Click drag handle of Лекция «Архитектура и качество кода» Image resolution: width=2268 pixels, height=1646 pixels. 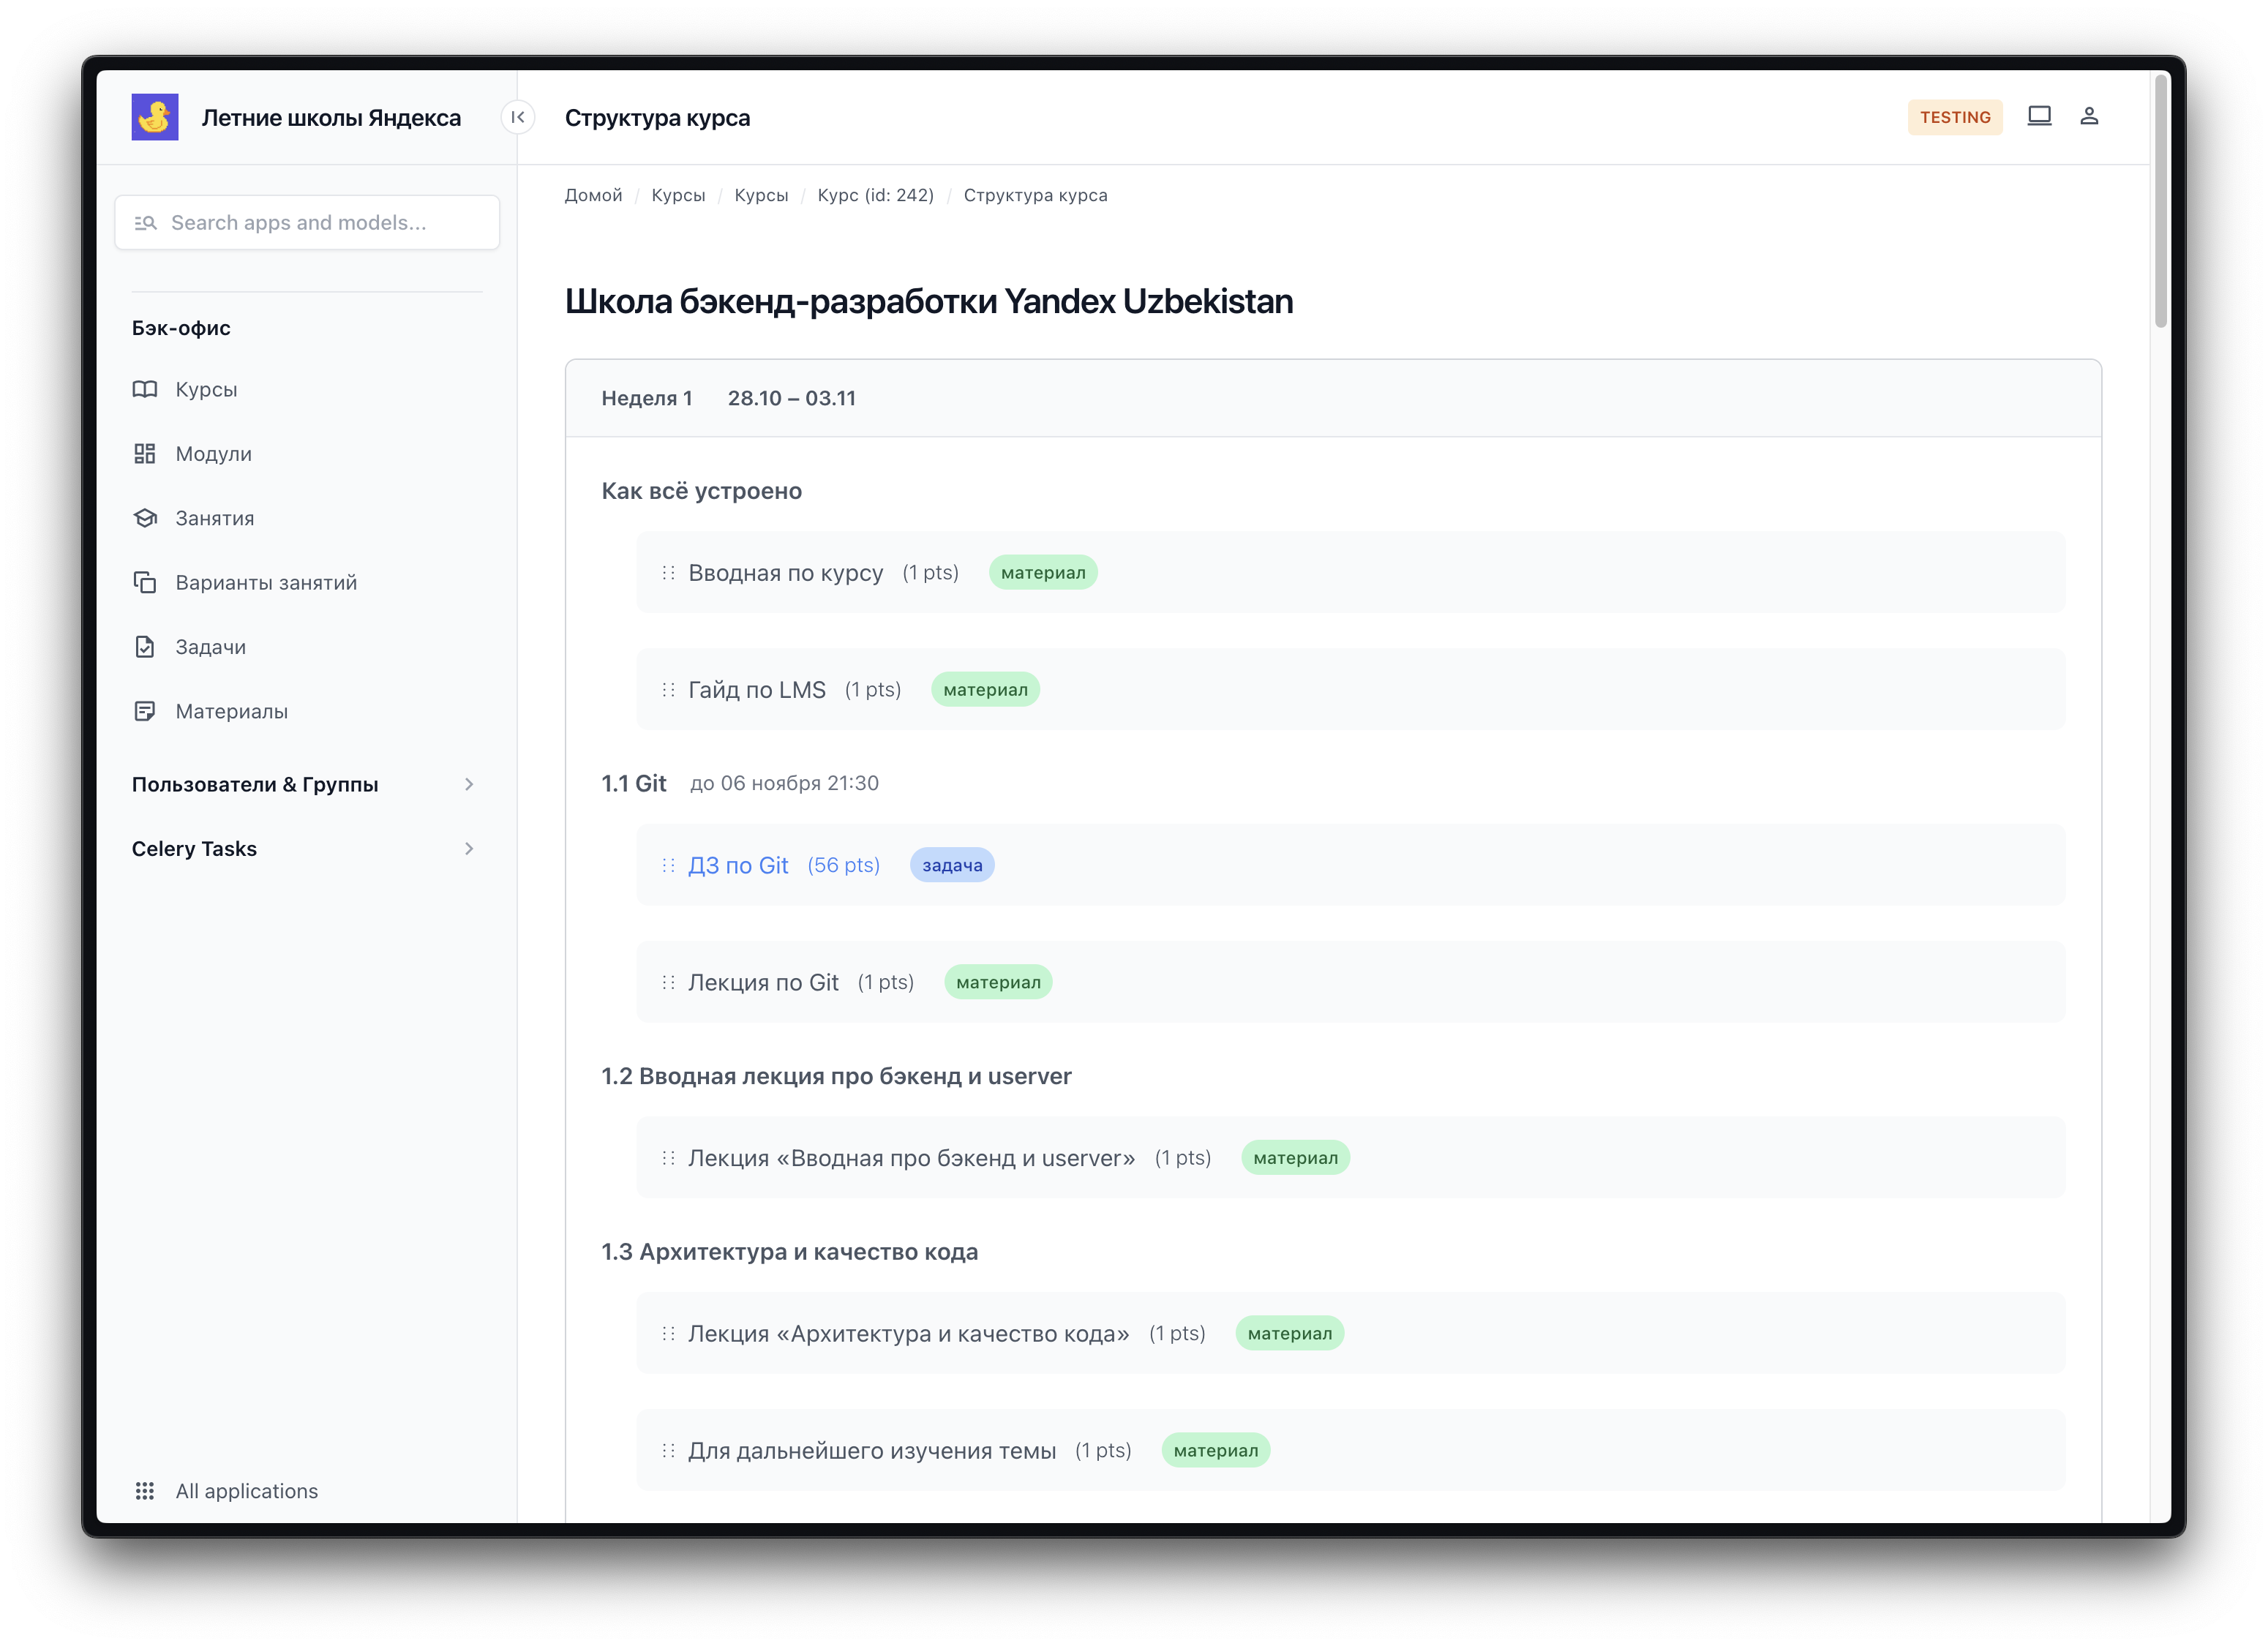click(668, 1333)
